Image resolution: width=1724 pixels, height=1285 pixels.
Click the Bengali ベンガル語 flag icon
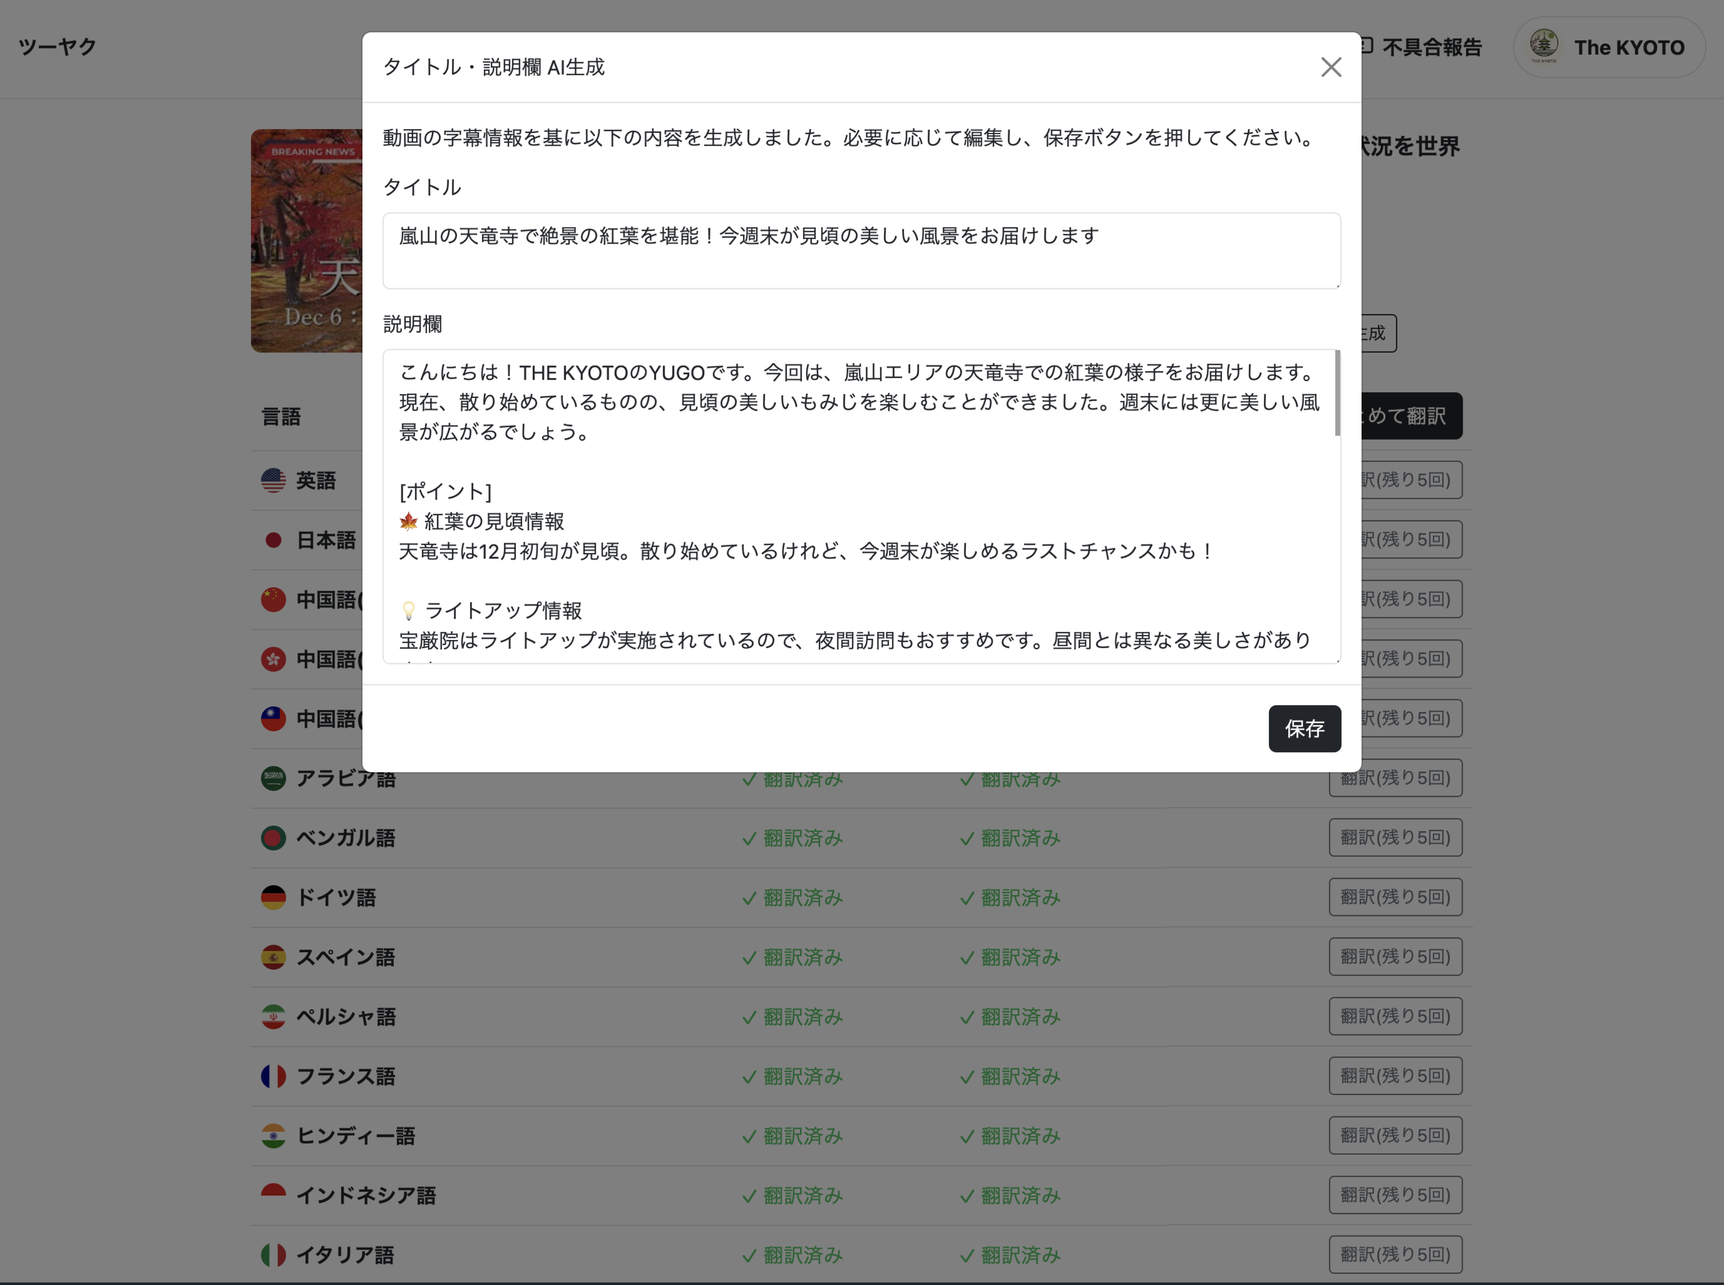pyautogui.click(x=274, y=837)
